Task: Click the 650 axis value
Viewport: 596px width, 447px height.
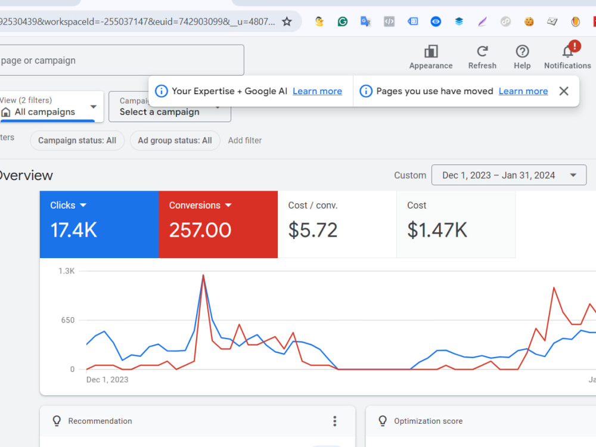Action: [68, 320]
